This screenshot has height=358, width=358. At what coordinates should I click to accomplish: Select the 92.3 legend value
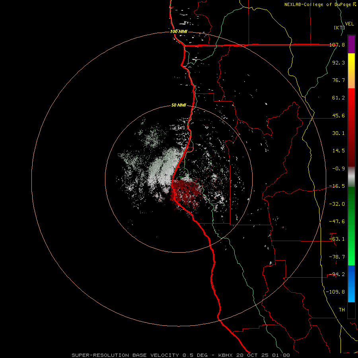tap(339, 62)
